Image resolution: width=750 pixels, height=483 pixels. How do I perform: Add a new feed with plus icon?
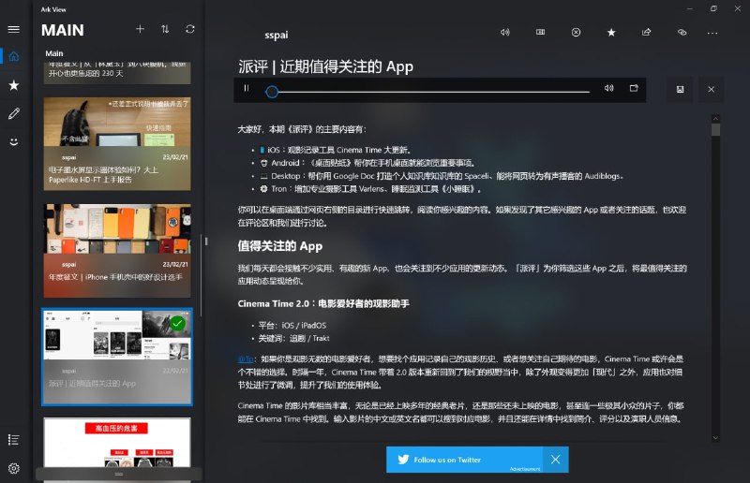[140, 30]
